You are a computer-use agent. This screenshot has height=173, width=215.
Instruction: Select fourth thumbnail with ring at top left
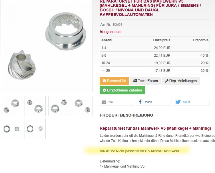83,106
